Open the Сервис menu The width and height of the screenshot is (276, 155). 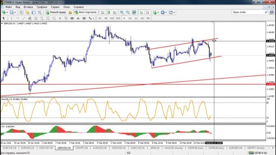click(x=55, y=7)
